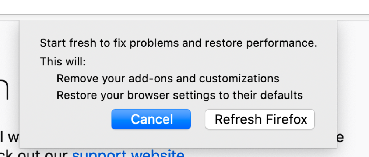This screenshot has height=157, width=369.
Task: Select the "Restore your browser settings" line
Action: (x=179, y=95)
